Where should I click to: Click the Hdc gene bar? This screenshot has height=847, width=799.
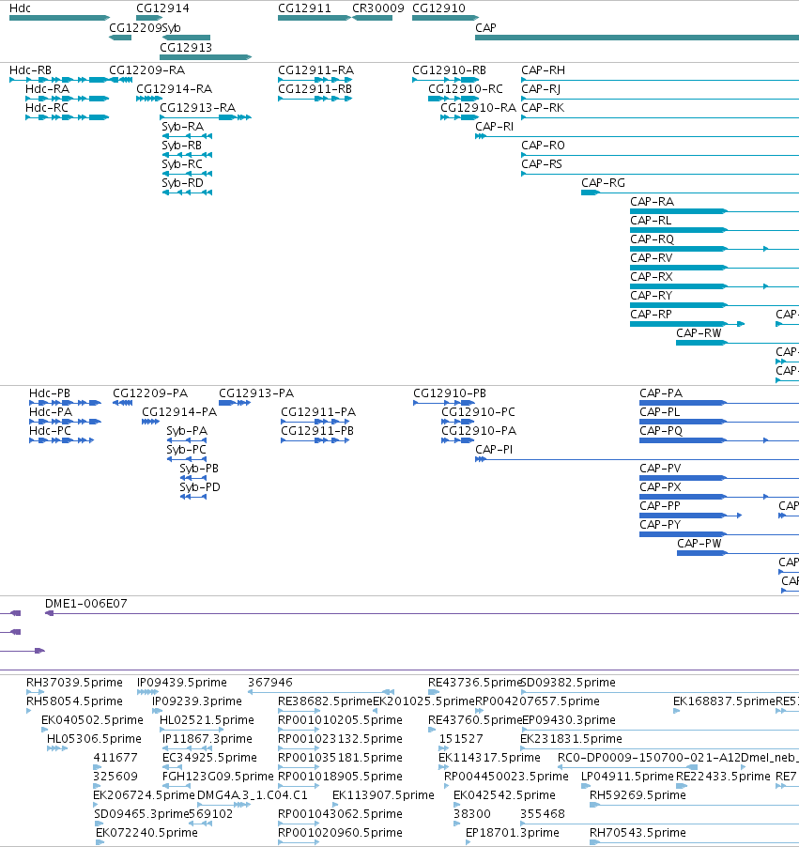point(59,18)
